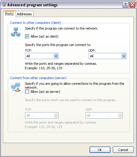Click the Cancel button

click(x=123, y=150)
